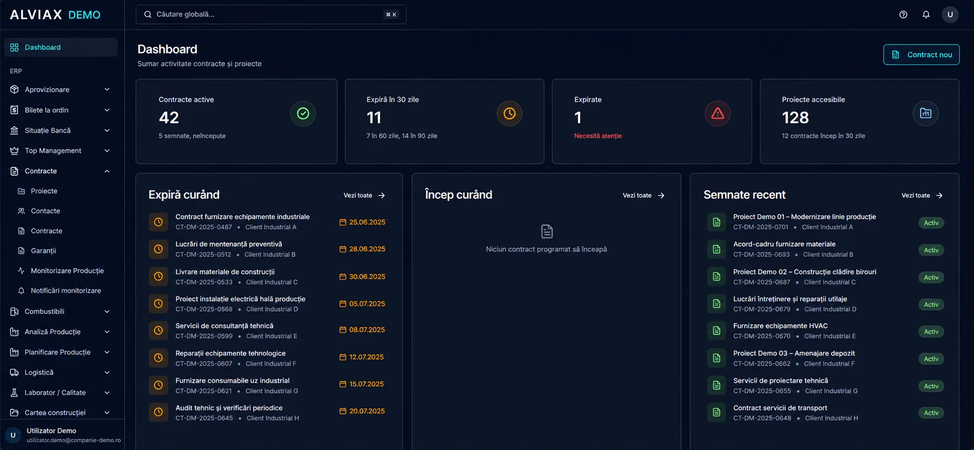
Task: Click the Laborator / Calitate flask icon
Action: pos(14,392)
